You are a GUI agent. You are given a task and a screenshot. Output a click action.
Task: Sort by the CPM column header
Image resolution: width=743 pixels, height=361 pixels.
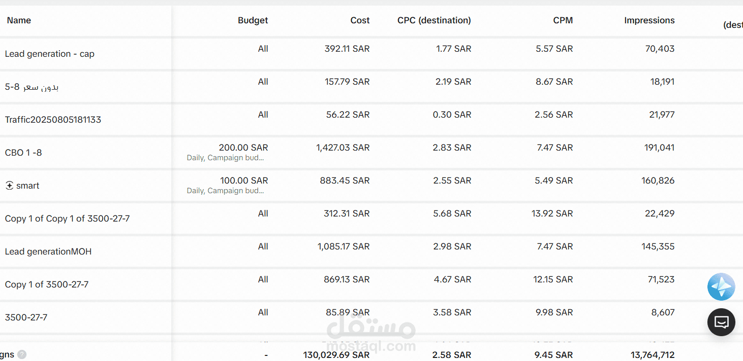[563, 20]
